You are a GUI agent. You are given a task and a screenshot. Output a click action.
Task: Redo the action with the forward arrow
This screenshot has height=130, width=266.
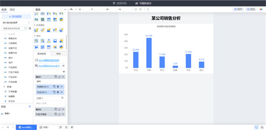76,9
